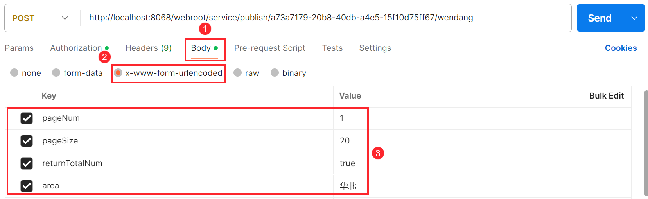The image size is (648, 199).
Task: Expand the Send button arrow menu
Action: coord(634,18)
